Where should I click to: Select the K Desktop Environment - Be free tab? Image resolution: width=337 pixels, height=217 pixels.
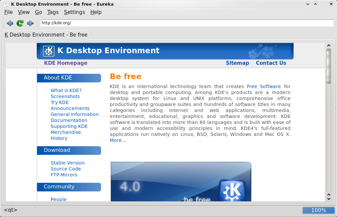tap(46, 35)
